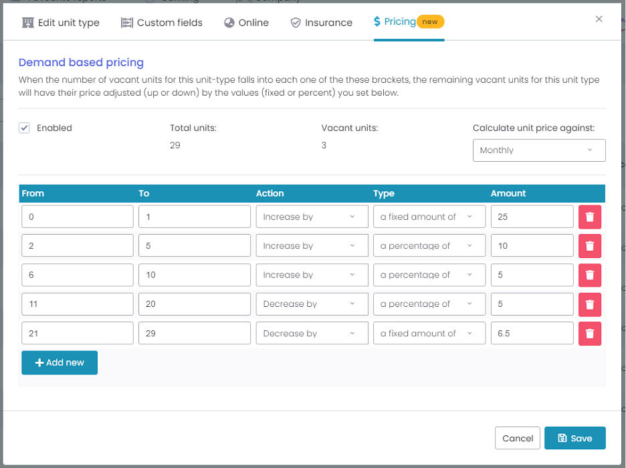This screenshot has height=468, width=626.
Task: Open Type dropdown in the 11–20 row
Action: 429,304
